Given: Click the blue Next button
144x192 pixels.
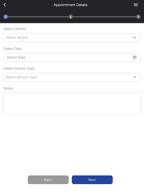Looking at the screenshot, I should pyautogui.click(x=92, y=180).
